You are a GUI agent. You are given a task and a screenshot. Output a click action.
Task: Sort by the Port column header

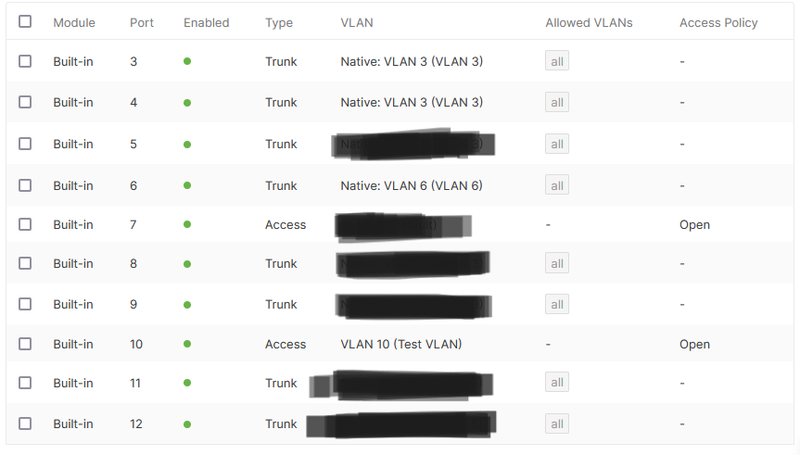(x=142, y=22)
